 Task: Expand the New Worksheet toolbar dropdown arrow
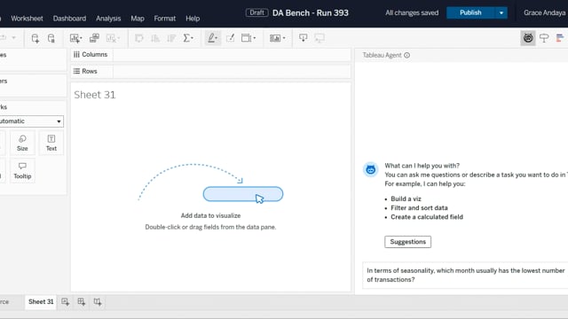click(81, 38)
